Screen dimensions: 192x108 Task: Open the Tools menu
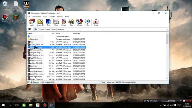pos(45,17)
